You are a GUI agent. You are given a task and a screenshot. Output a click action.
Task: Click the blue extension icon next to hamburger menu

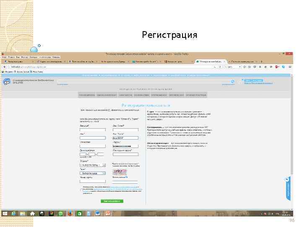284,67
